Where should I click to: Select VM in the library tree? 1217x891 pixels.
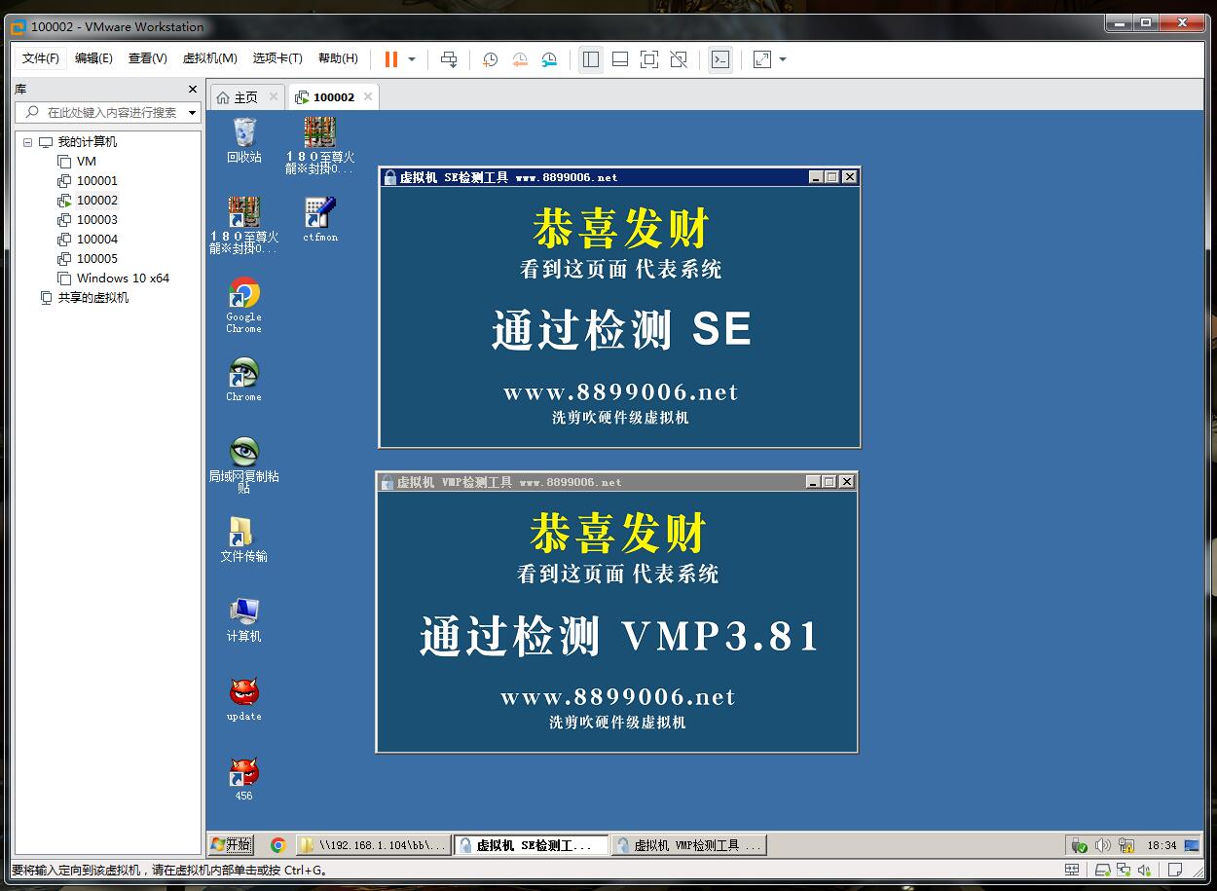click(x=77, y=162)
